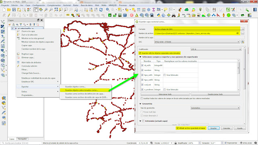Toggle the cod_est field checkbox
This screenshot has width=258, height=145.
coord(142,85)
